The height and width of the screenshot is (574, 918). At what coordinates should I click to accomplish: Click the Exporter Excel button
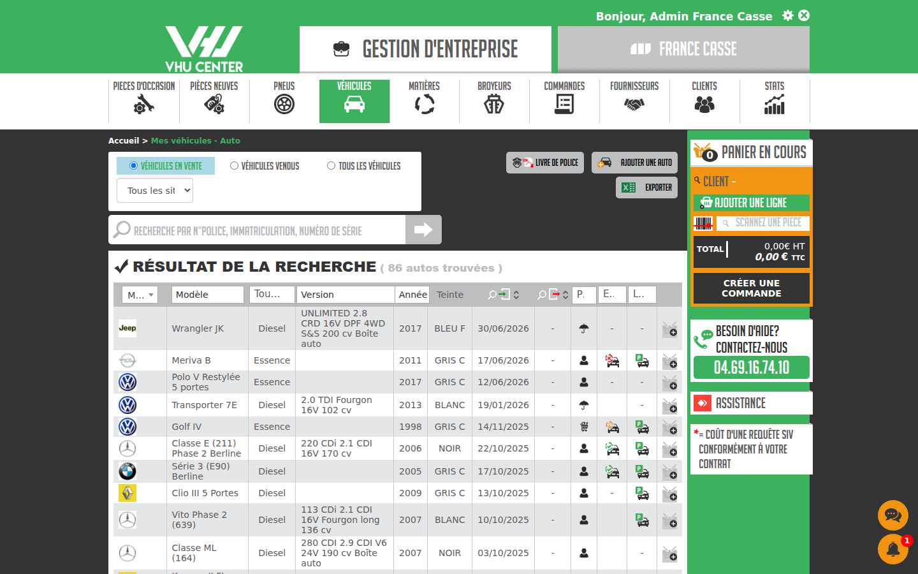[646, 188]
